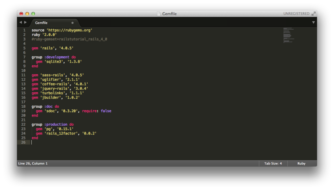Viewport: 334px width, 190px height.
Task: Click the false keyword on line 19
Action: tap(106, 111)
